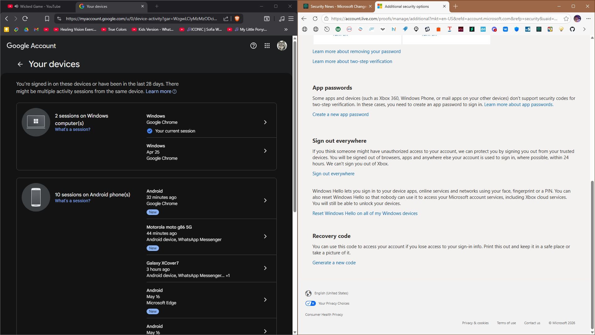The image size is (595, 335).
Task: Expand the Motorola moto g86 5G session
Action: coord(211,237)
